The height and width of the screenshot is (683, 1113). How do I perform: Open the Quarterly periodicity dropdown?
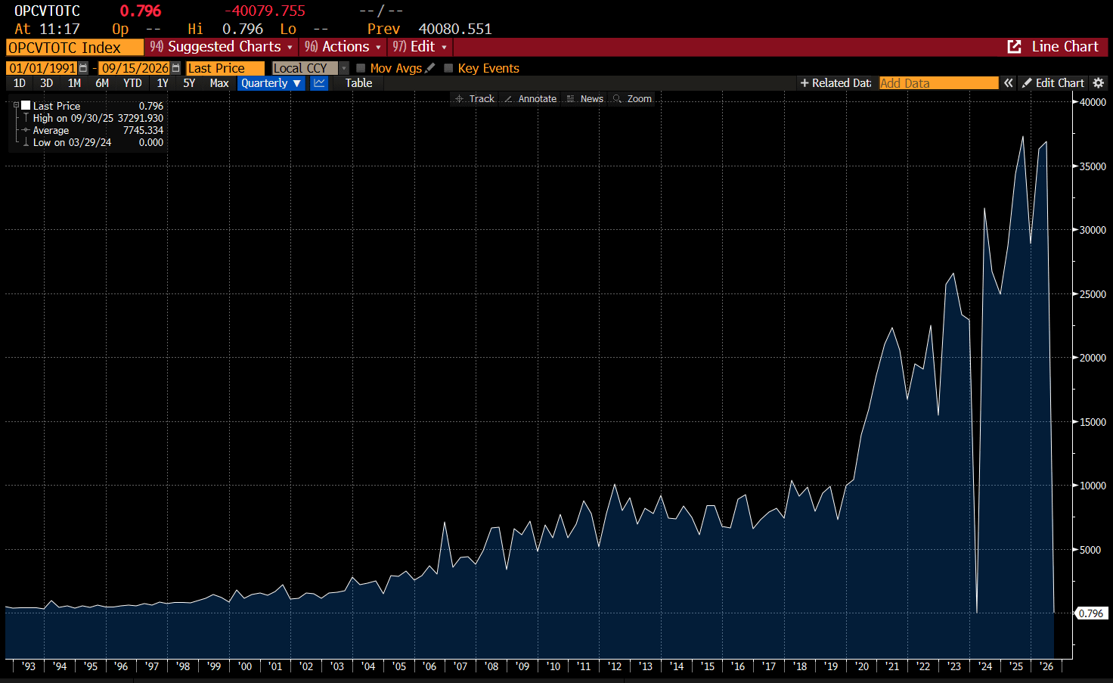[x=271, y=83]
